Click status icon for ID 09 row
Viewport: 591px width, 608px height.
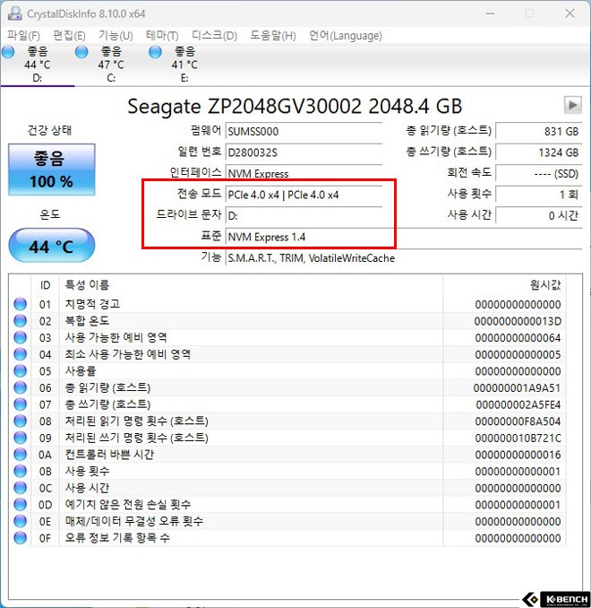point(20,438)
